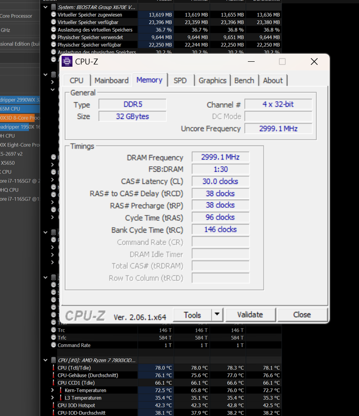
Task: Click the Channel # value 4 x 32-bit
Action: point(278,104)
